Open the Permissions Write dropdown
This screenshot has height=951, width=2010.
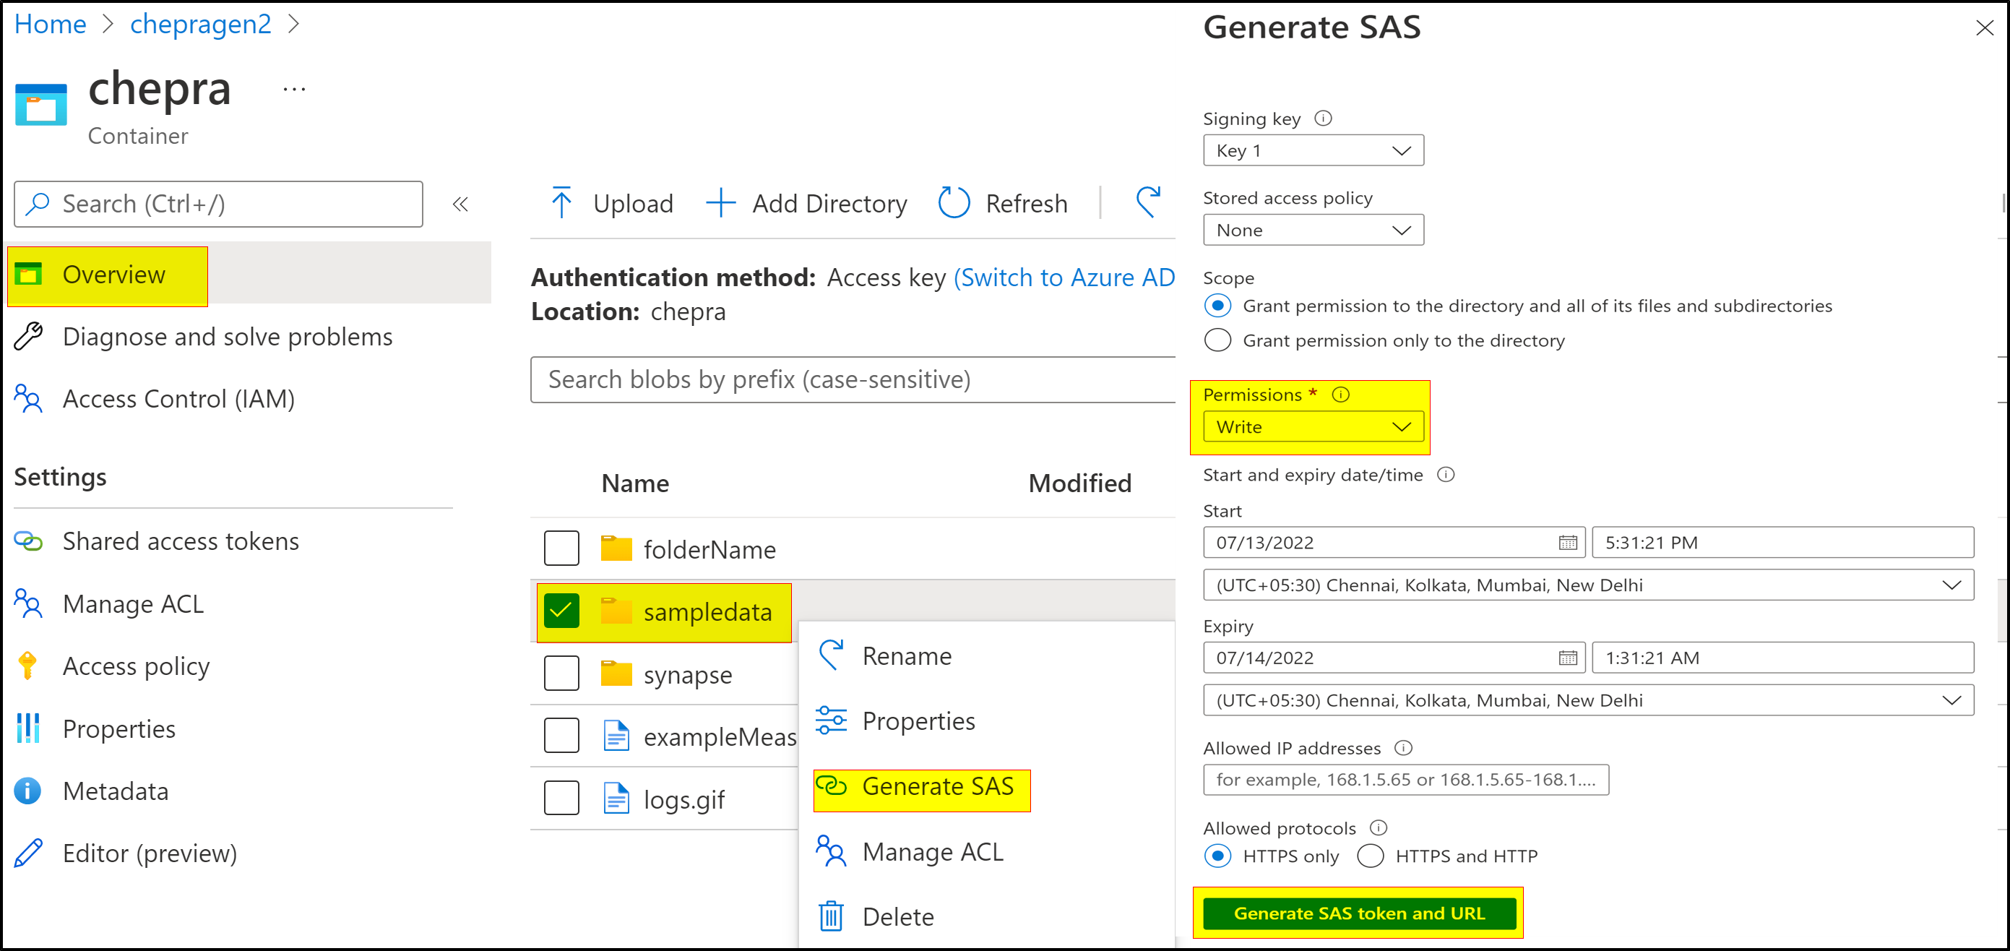(x=1314, y=428)
